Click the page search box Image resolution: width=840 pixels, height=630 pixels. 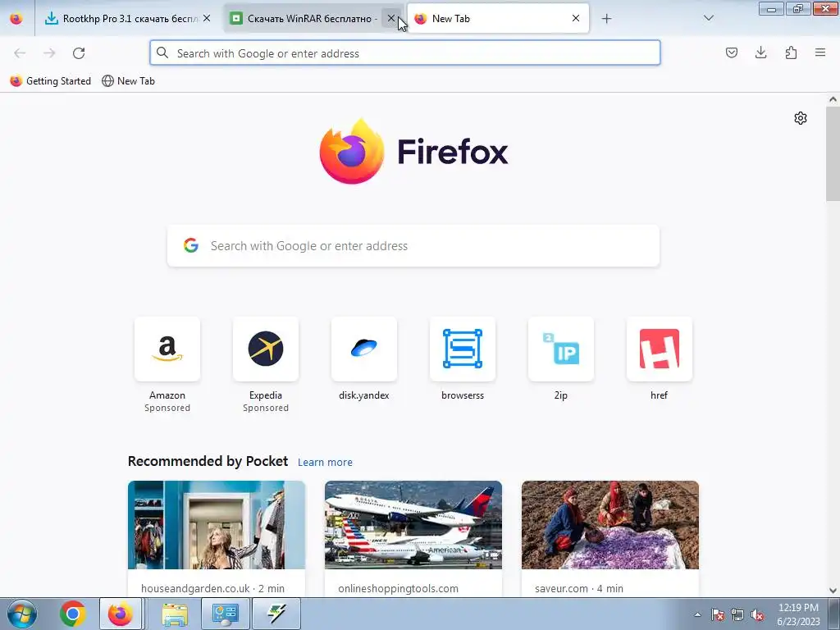(x=413, y=246)
